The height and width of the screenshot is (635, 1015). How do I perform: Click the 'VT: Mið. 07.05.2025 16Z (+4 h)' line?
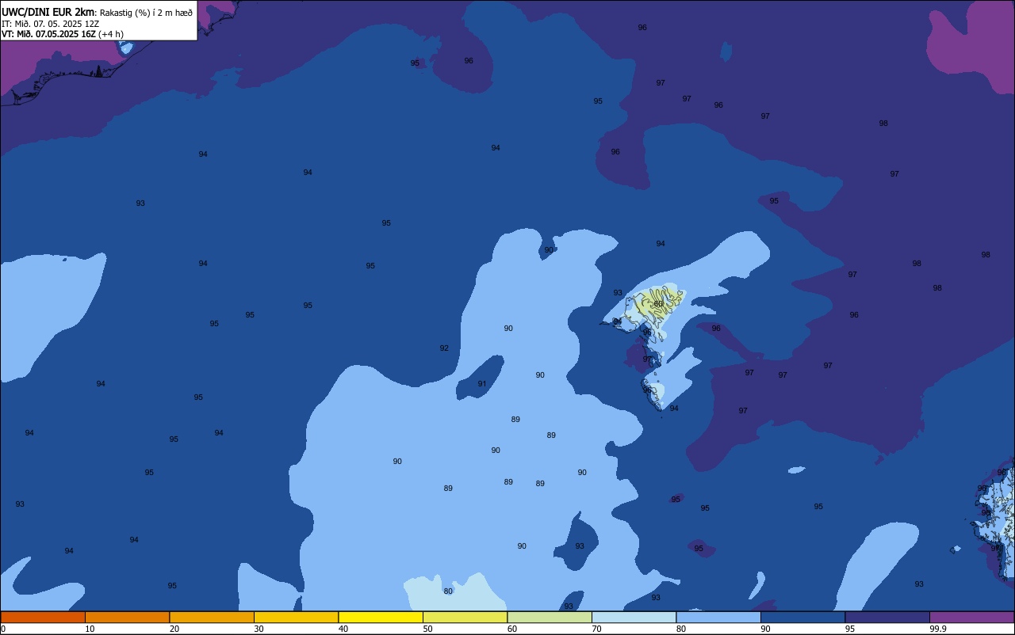63,34
